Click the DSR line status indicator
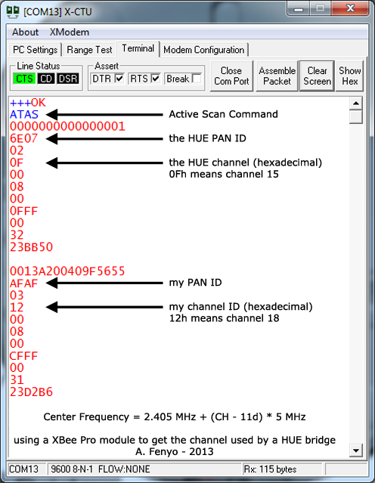Image resolution: width=375 pixels, height=483 pixels. (68, 79)
